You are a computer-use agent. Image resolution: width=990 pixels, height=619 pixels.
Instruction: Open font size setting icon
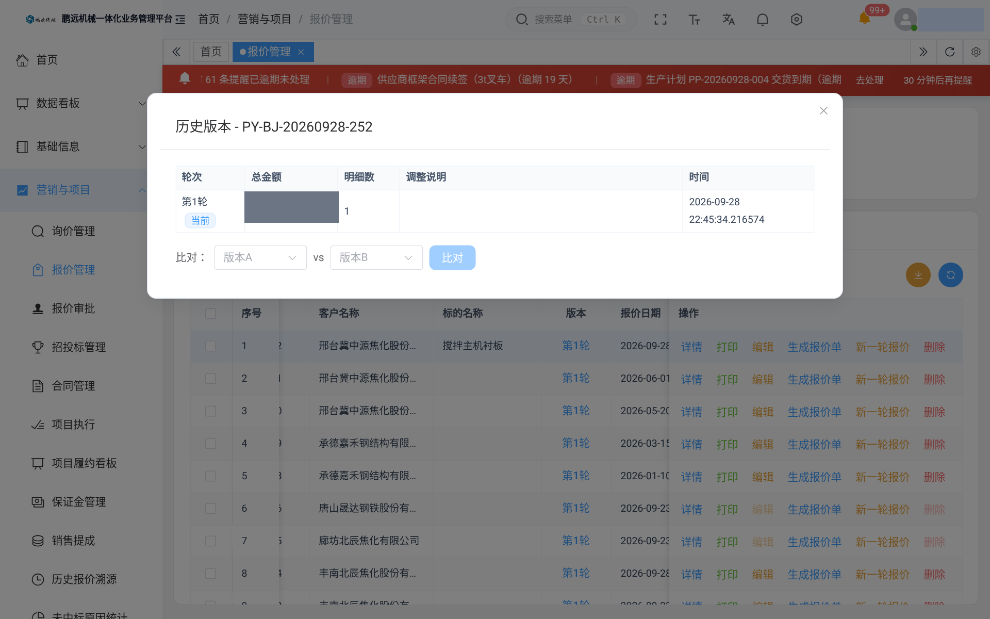point(694,20)
